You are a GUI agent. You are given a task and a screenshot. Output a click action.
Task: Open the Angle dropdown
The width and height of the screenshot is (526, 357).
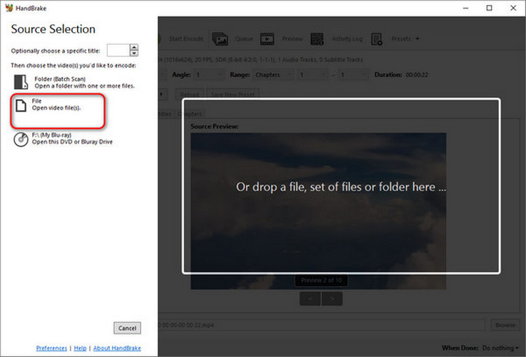point(209,75)
